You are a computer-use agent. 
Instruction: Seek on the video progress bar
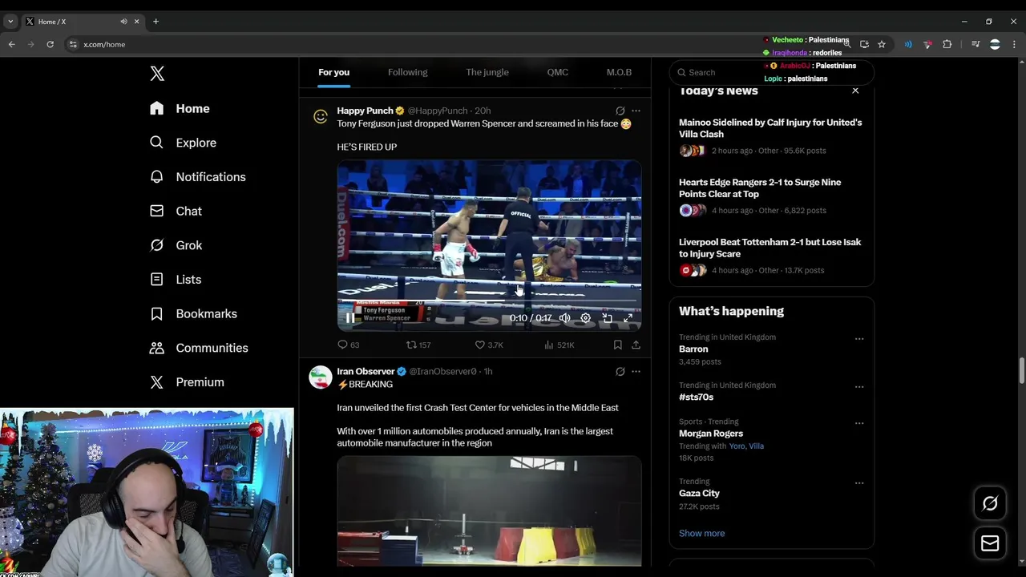[x=489, y=301]
